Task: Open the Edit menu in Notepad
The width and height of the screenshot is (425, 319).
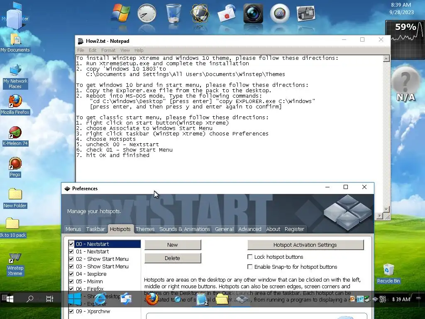Action: point(93,50)
